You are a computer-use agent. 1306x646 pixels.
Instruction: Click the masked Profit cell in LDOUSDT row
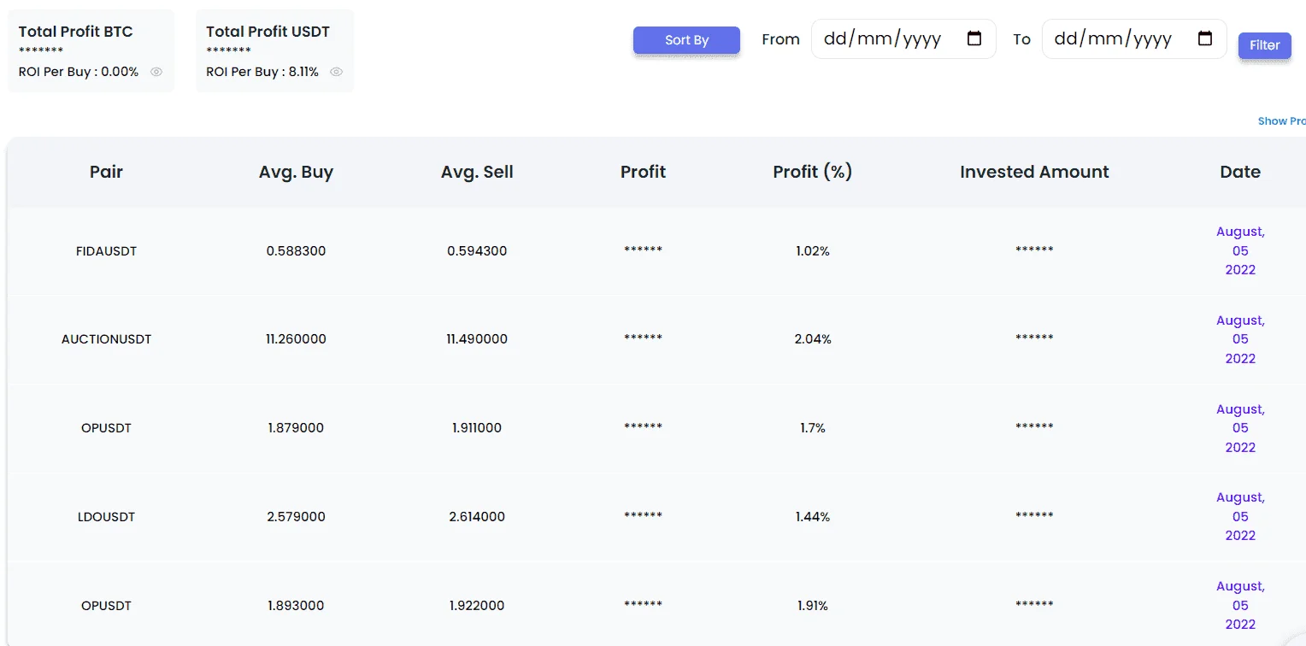coord(643,516)
